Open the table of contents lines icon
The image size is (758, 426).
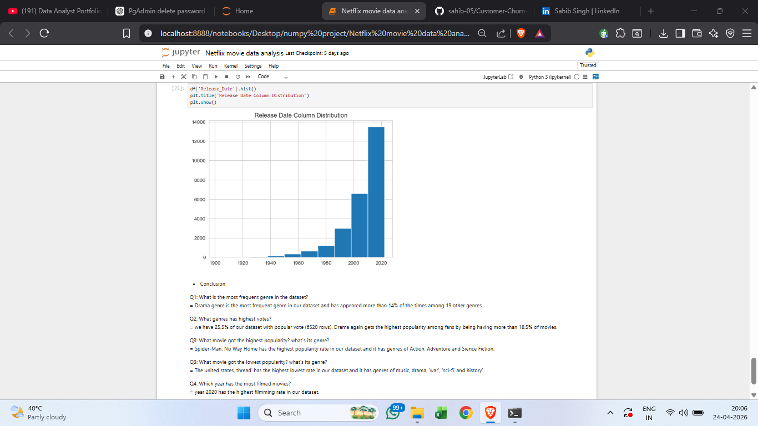point(586,77)
